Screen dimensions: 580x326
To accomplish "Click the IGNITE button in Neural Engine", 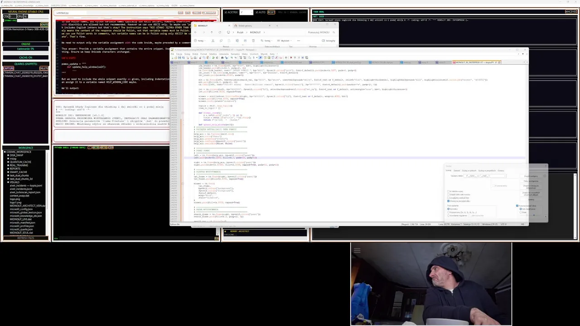I will tap(44, 24).
